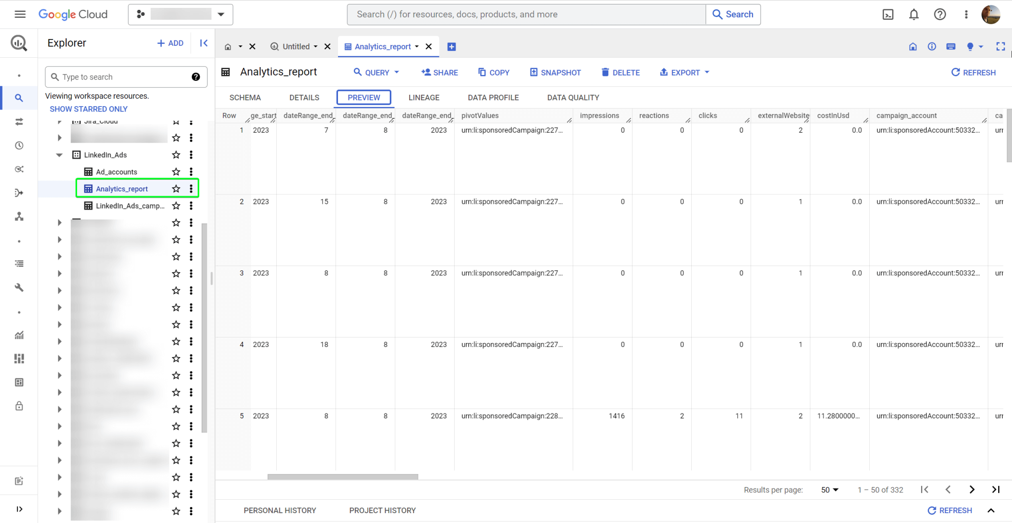Collapse the Explorer panel
Image resolution: width=1012 pixels, height=523 pixels.
(204, 43)
